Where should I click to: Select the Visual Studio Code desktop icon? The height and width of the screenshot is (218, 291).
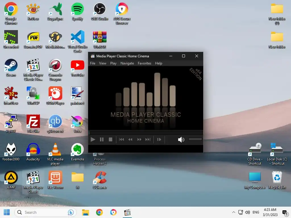tap(77, 41)
